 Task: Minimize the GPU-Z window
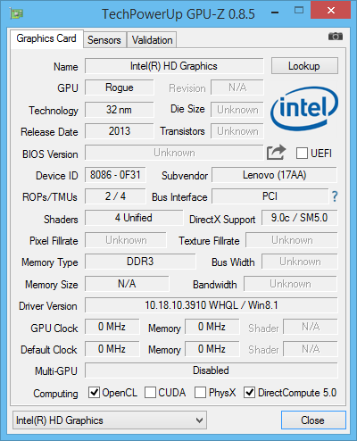pos(275,12)
